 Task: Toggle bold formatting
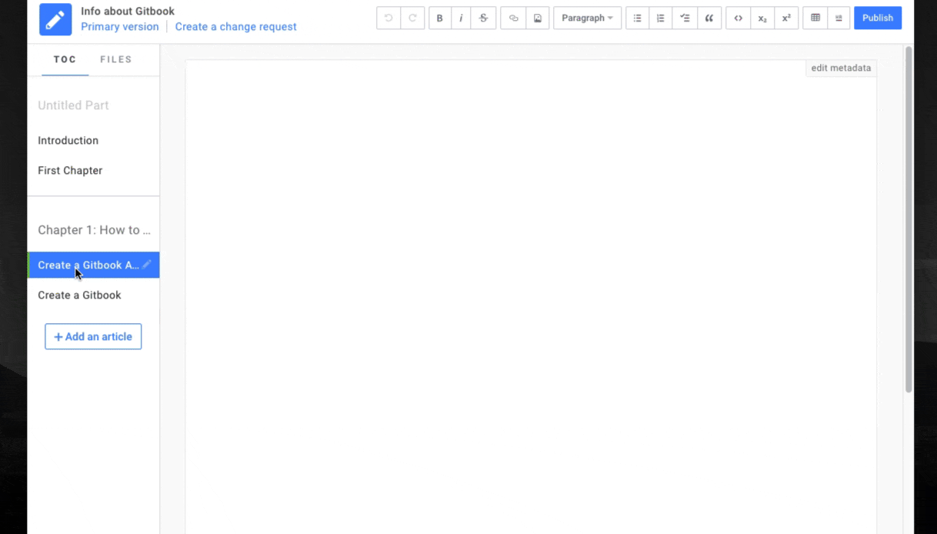pyautogui.click(x=439, y=18)
